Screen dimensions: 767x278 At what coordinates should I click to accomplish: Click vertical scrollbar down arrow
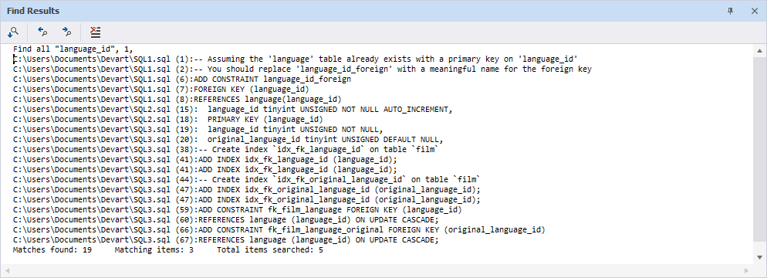click(759, 257)
